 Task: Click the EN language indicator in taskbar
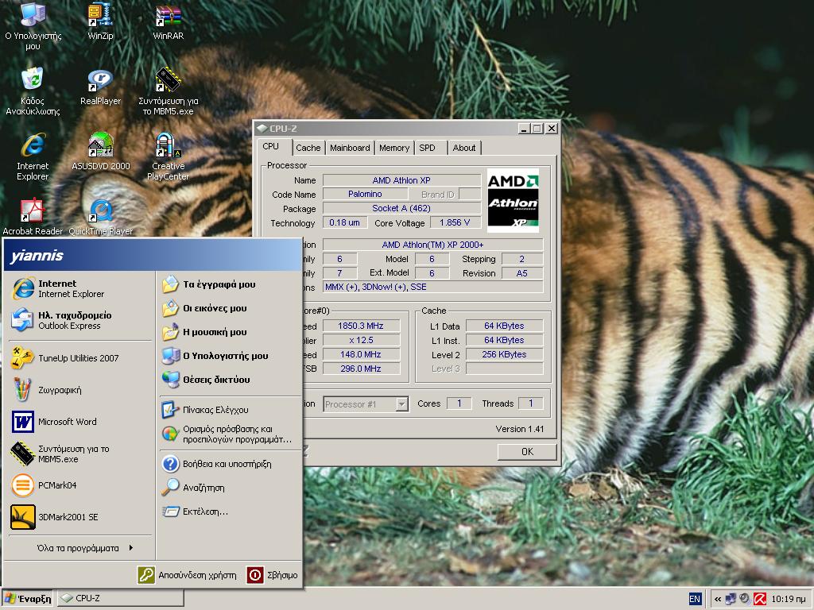click(x=695, y=599)
